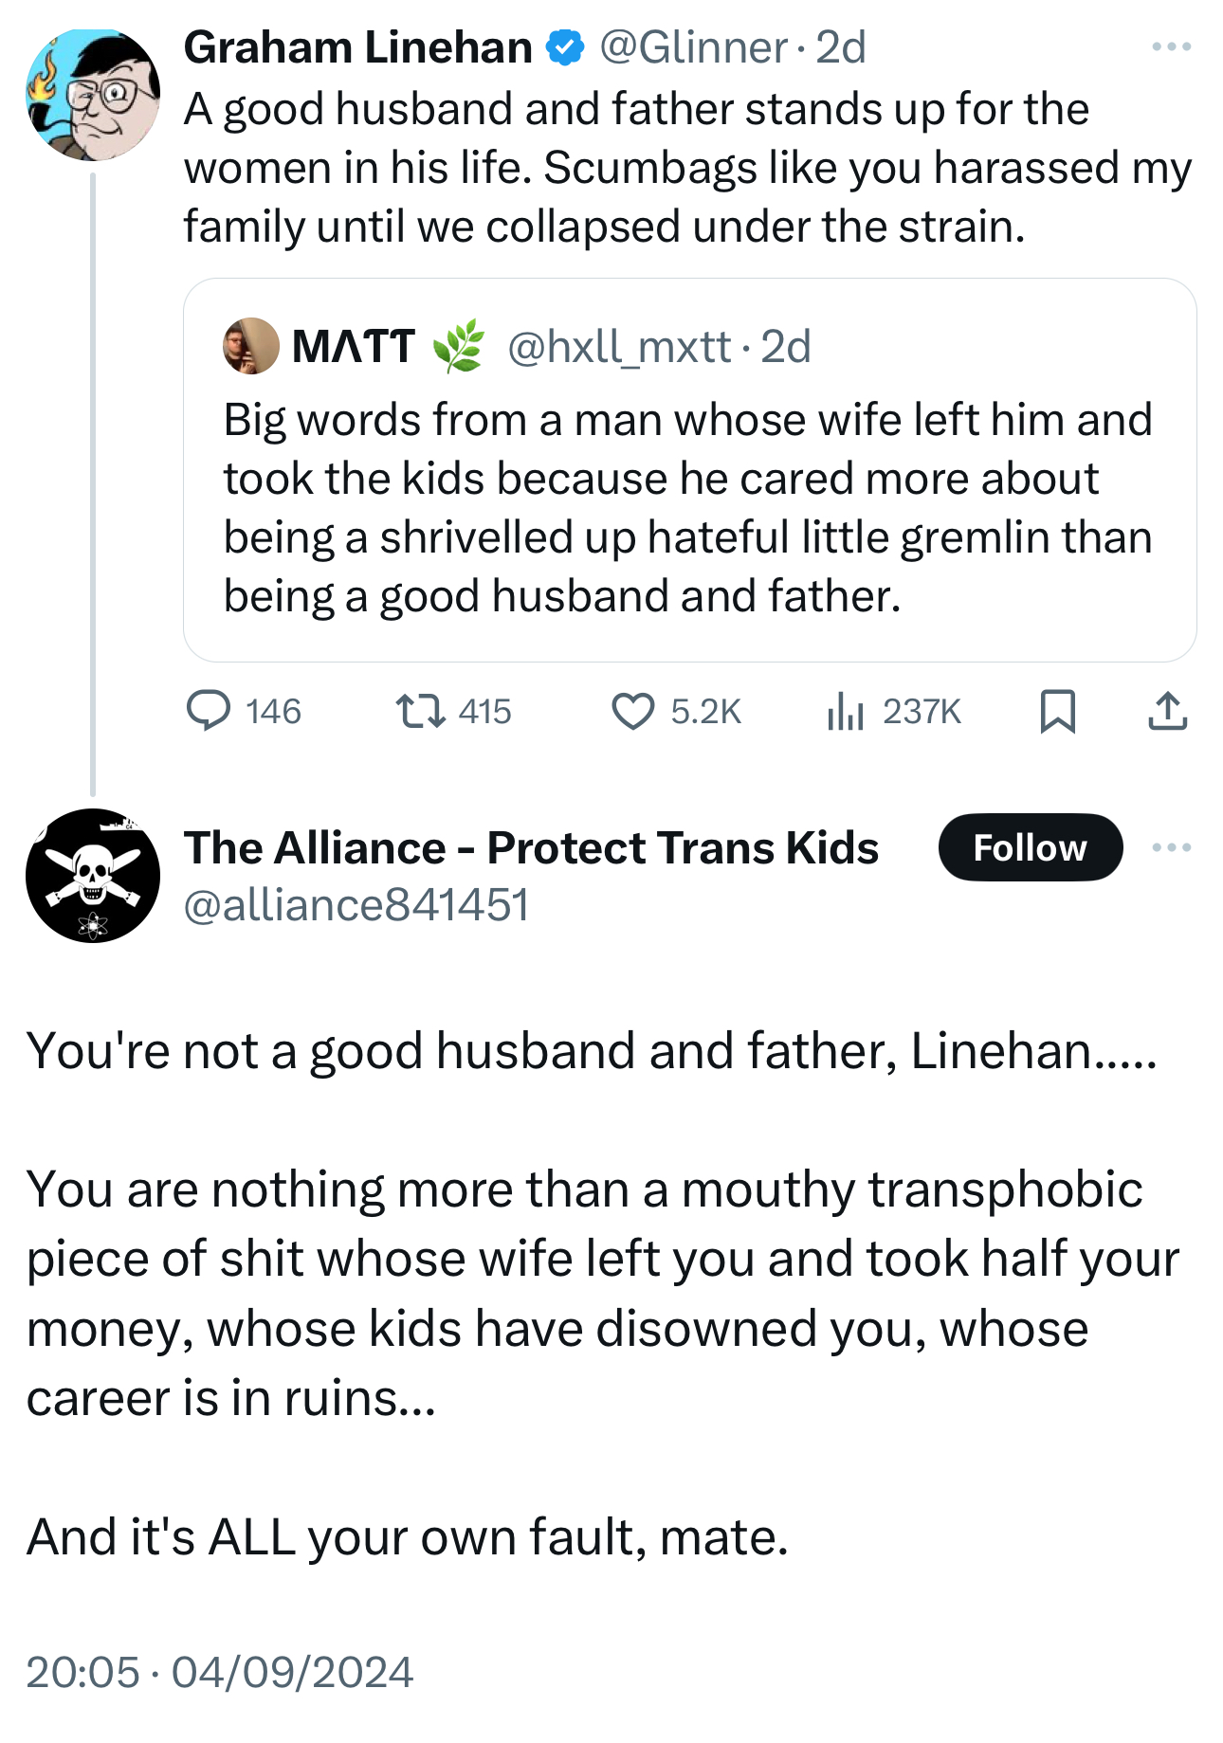The image size is (1223, 1743).
Task: Open The Alliance skull profile avatar
Action: pos(93,875)
